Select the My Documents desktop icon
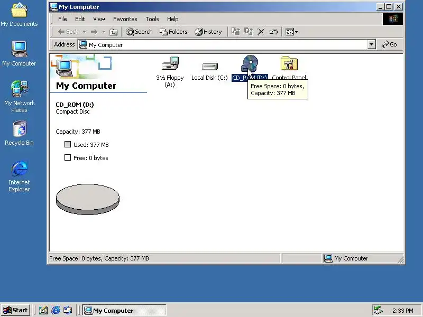 [x=19, y=15]
